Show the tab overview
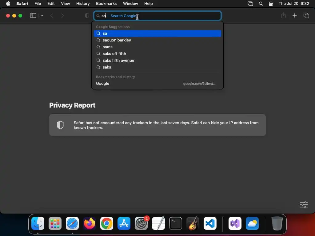315x236 pixels. (306, 15)
